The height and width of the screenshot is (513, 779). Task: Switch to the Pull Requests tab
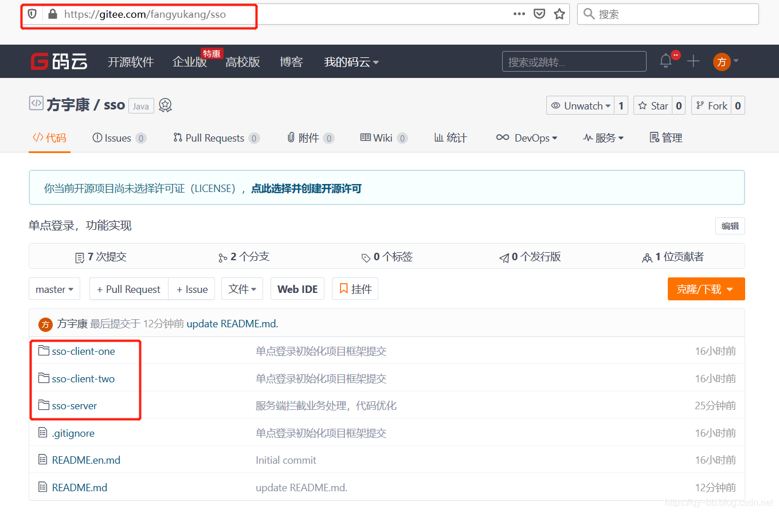[216, 138]
